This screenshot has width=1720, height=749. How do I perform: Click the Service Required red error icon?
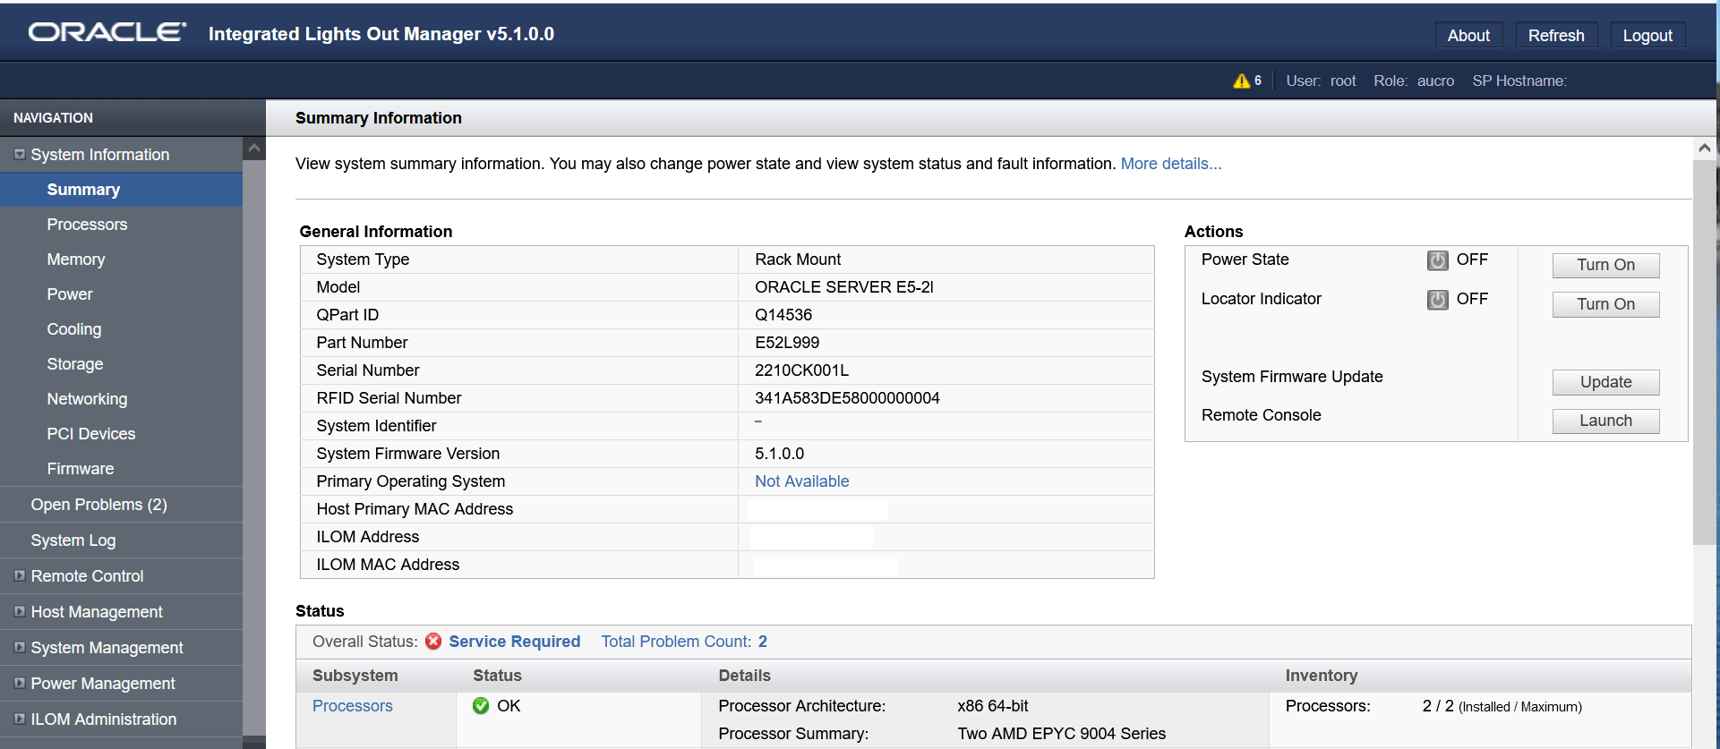click(x=433, y=642)
